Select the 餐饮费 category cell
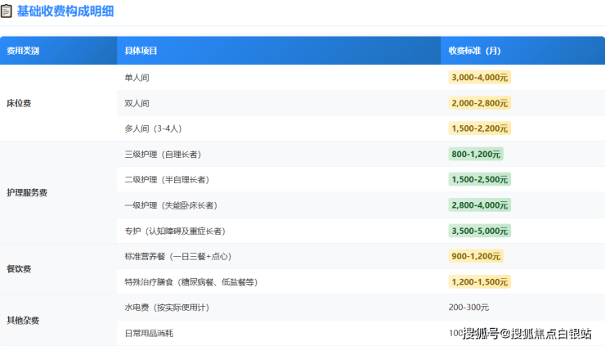Screen dimensions: 605x346 19,269
